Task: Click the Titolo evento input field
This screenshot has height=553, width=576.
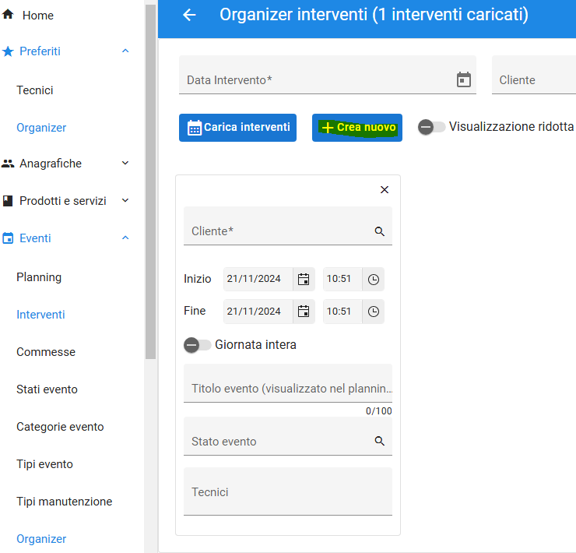Action: point(288,383)
